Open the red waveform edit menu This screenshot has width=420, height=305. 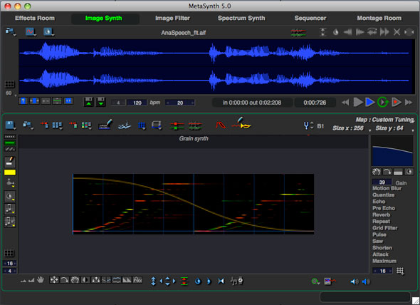point(31,31)
